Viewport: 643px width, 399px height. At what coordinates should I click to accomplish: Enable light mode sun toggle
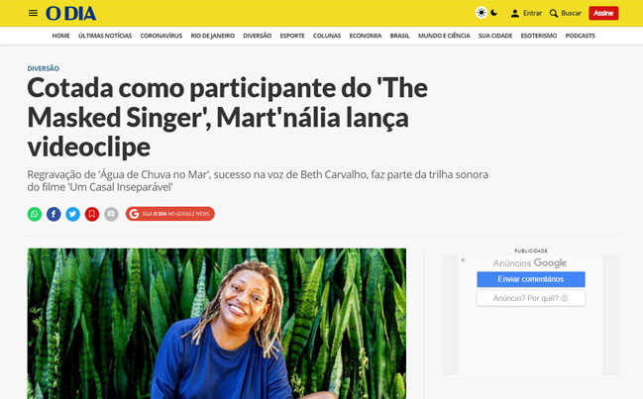click(x=482, y=13)
